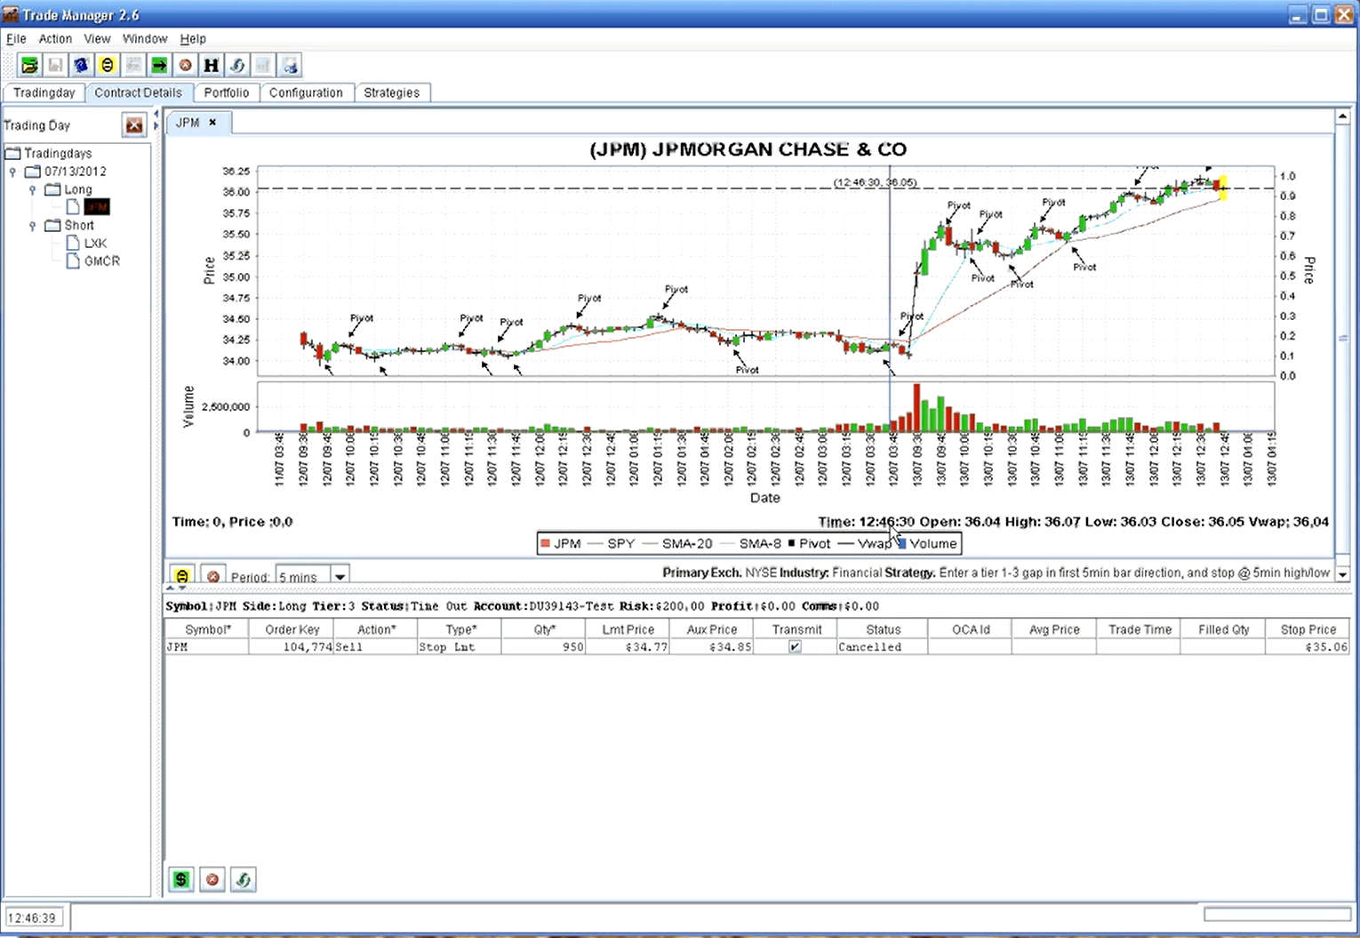1360x938 pixels.
Task: Click the blue swirl refresh icon at bottom
Action: click(243, 879)
